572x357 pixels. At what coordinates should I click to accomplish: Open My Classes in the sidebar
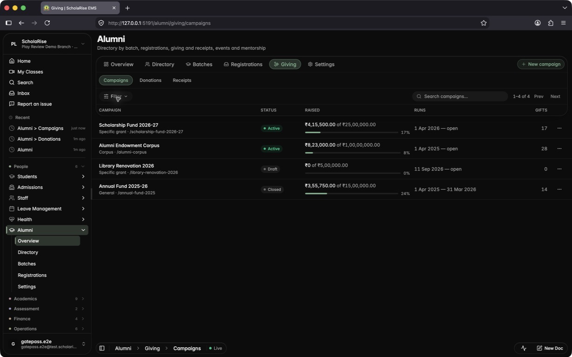tap(47, 72)
